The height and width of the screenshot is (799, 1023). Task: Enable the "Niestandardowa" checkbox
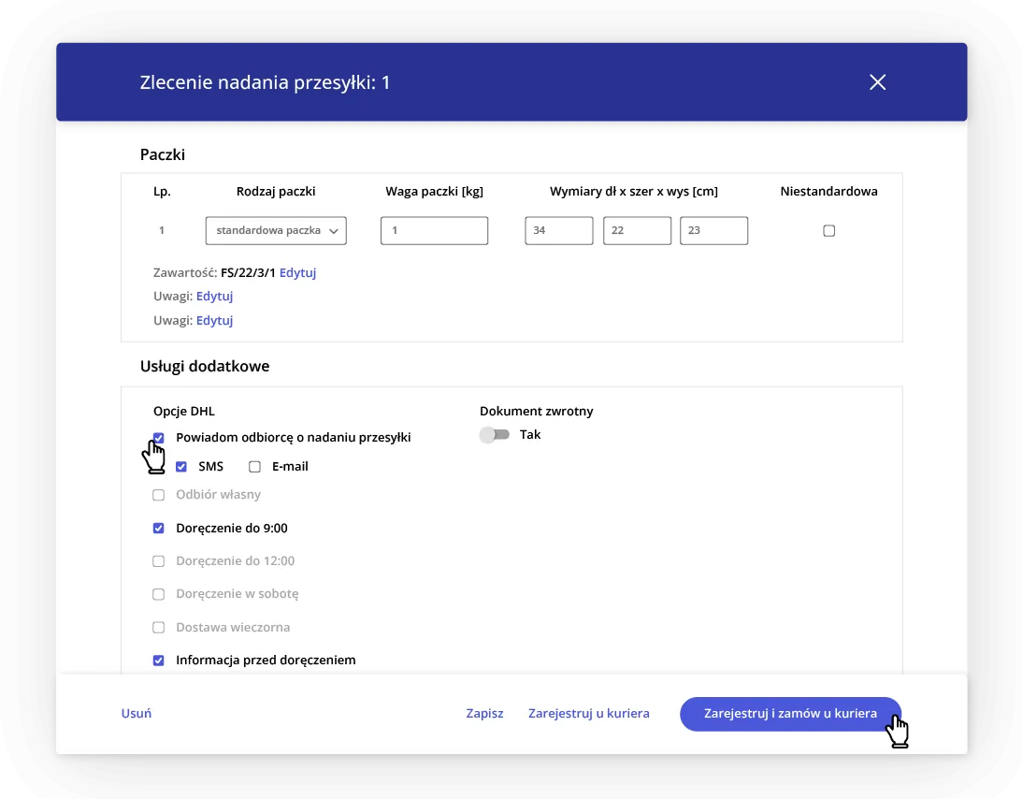[828, 230]
